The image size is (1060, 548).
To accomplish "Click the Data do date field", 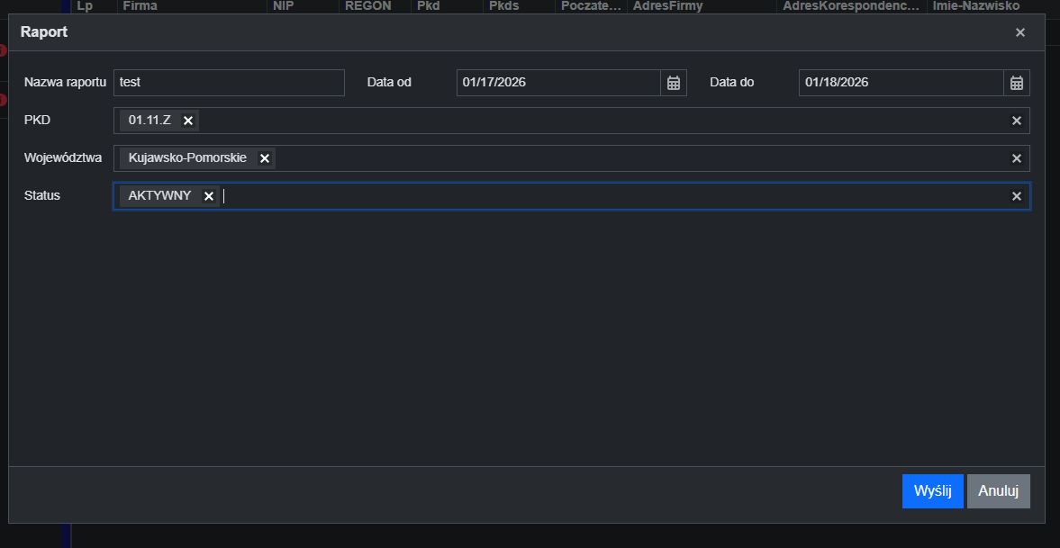I will coord(900,83).
